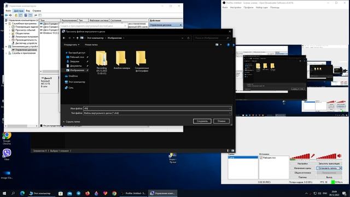Expand the Services and Applications node

tap(7, 53)
